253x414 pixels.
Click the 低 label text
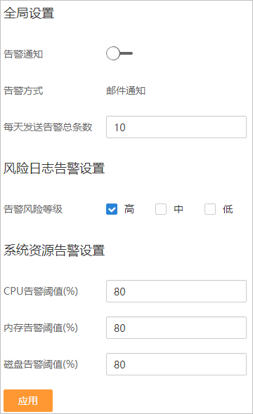point(228,209)
